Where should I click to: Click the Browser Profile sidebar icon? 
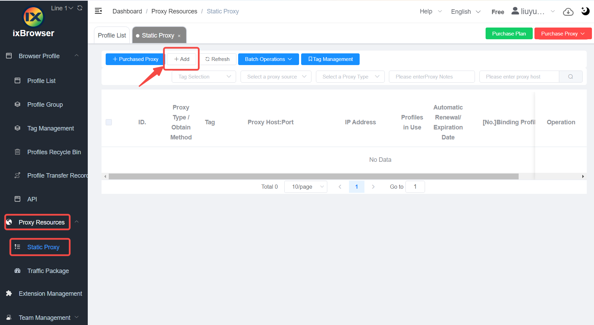[x=9, y=56]
